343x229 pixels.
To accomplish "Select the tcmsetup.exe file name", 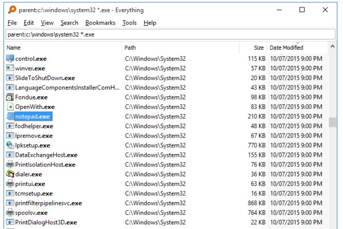I will coord(34,194).
